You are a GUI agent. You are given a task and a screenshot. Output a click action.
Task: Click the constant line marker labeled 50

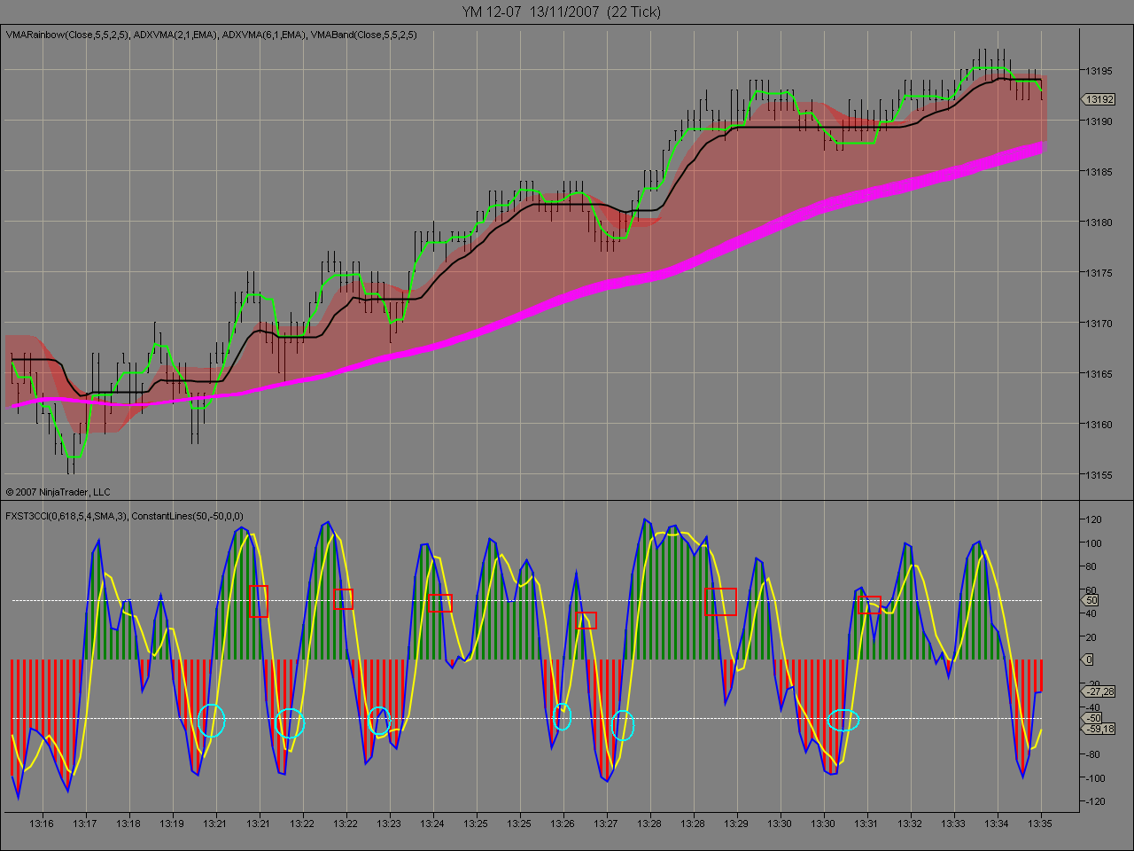1091,600
